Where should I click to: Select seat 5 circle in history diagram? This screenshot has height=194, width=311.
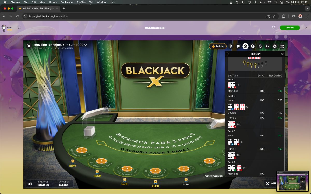pos(251,64)
